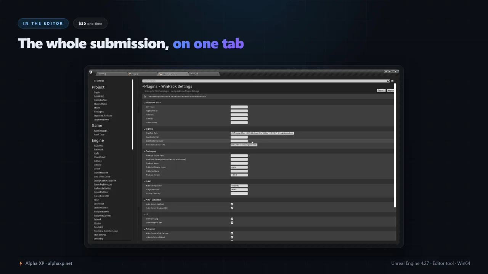Toggle Auto-Create MSIX Package checkbox
Image resolution: width=488 pixels, height=274 pixels.
click(x=232, y=233)
